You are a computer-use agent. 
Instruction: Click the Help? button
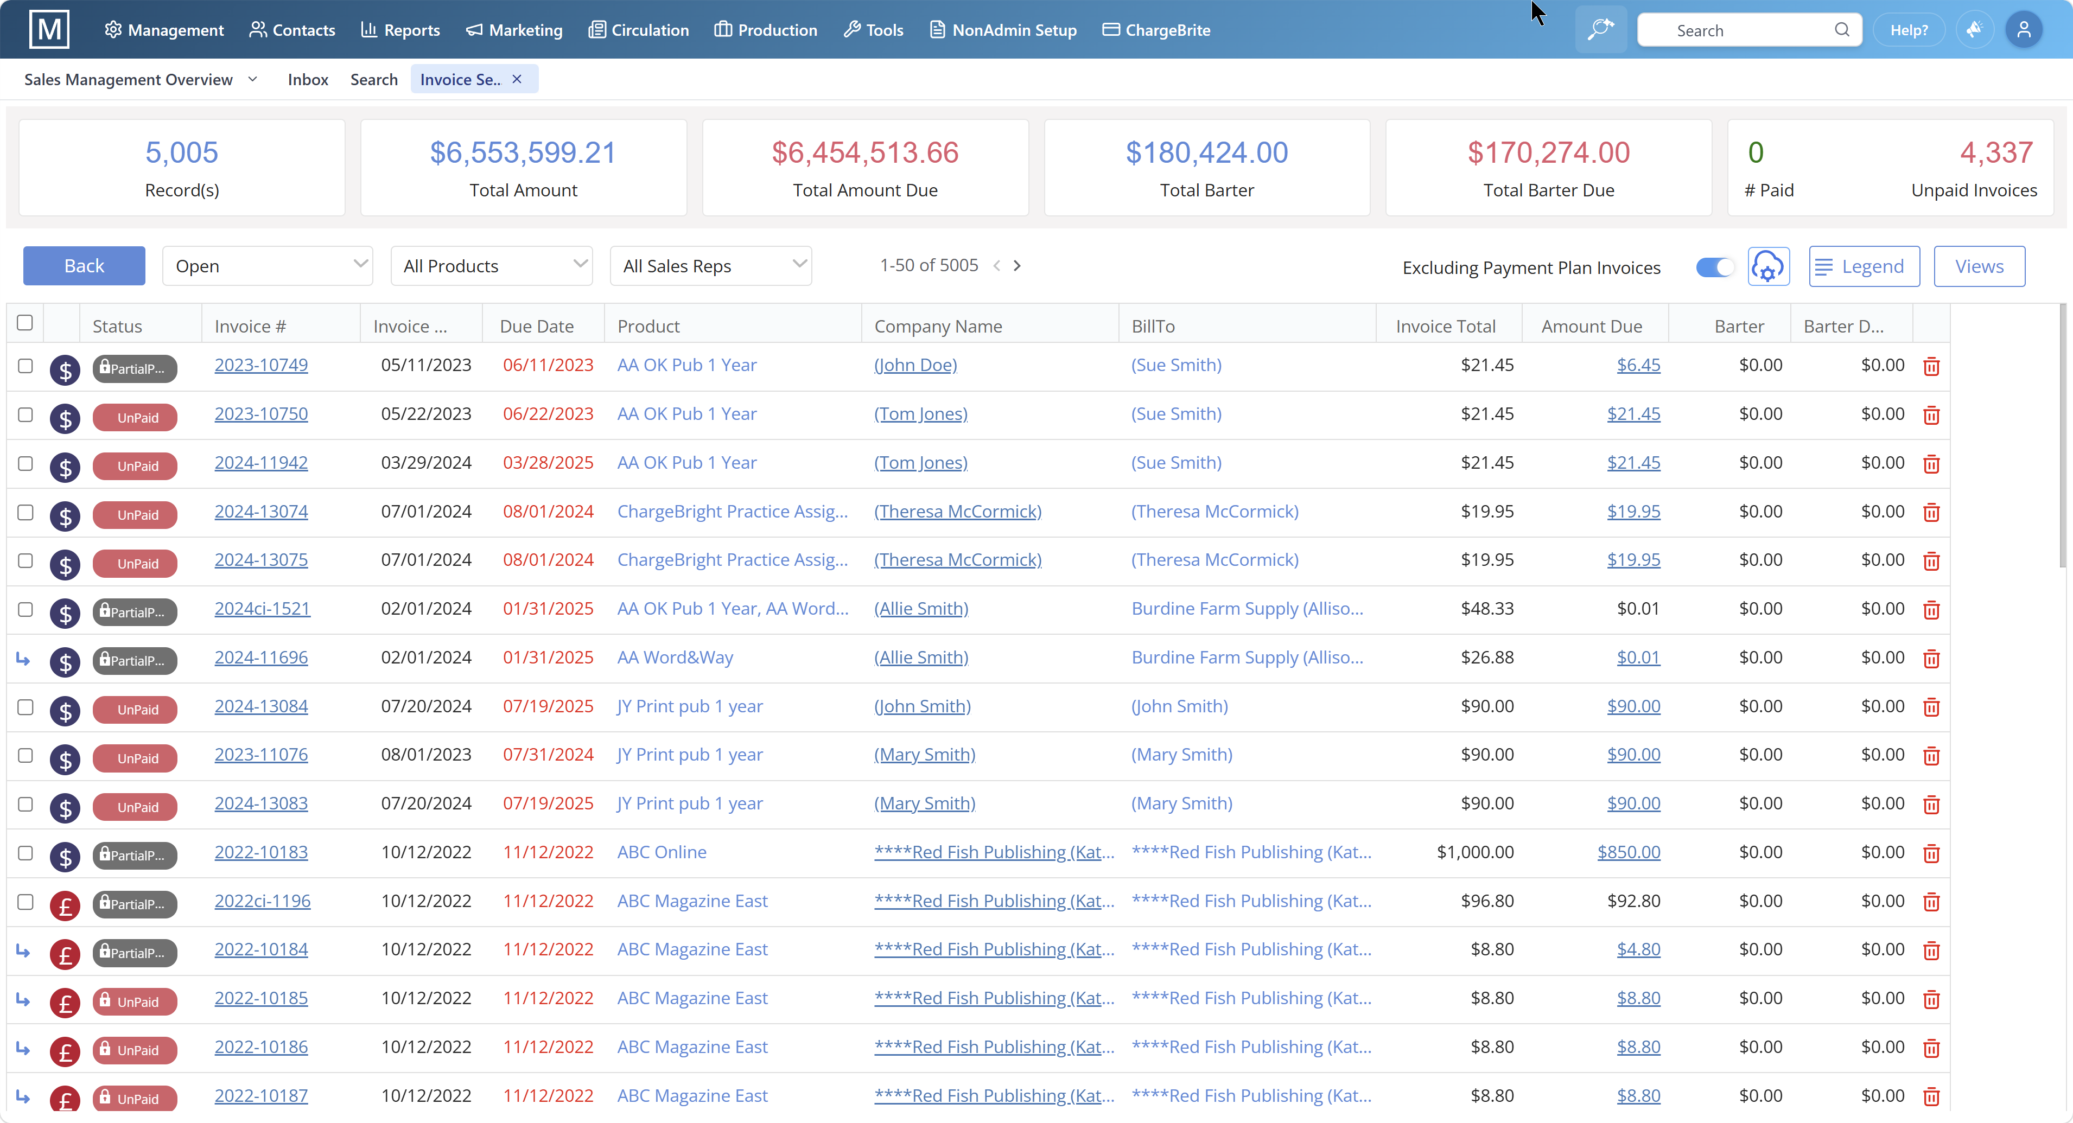(1909, 30)
